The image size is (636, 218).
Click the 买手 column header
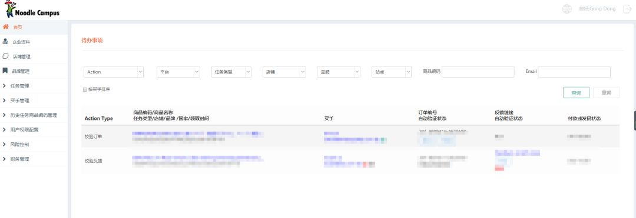point(329,119)
